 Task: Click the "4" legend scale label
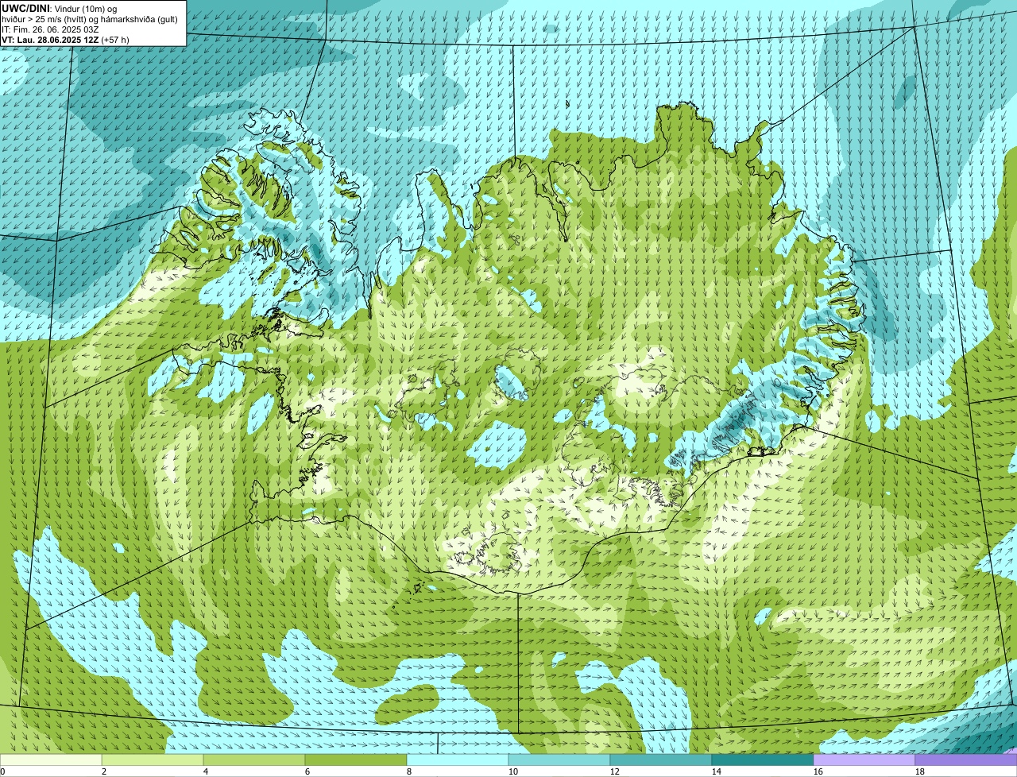[206, 771]
